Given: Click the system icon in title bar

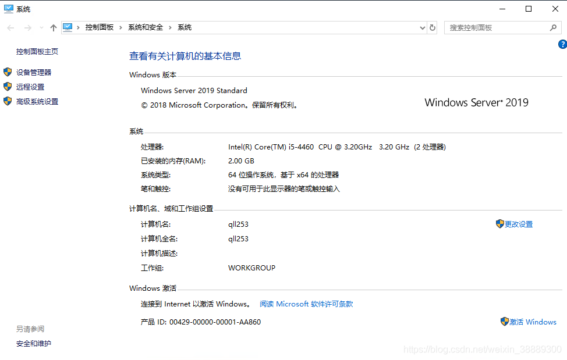Looking at the screenshot, I should click(8, 9).
